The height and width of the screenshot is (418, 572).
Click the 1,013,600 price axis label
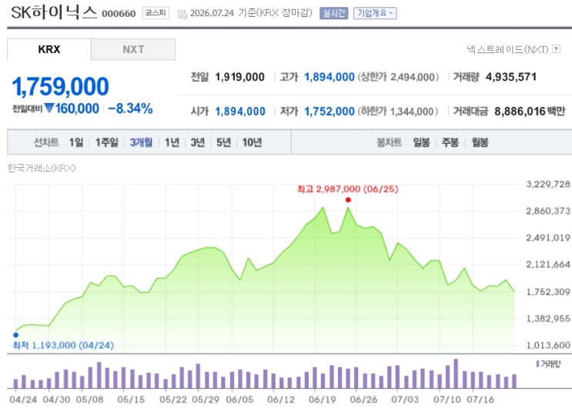click(x=548, y=345)
